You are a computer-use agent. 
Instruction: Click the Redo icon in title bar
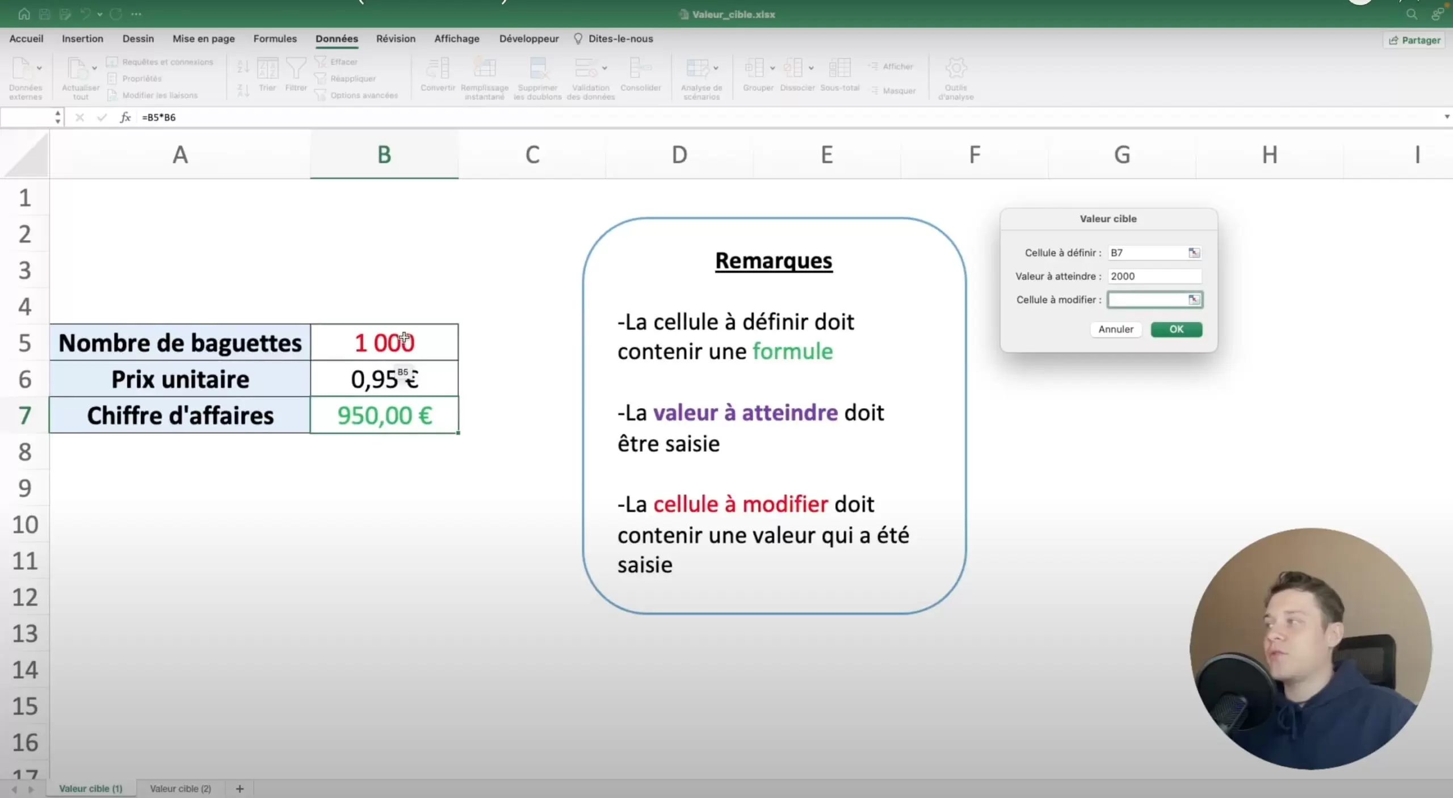point(116,14)
